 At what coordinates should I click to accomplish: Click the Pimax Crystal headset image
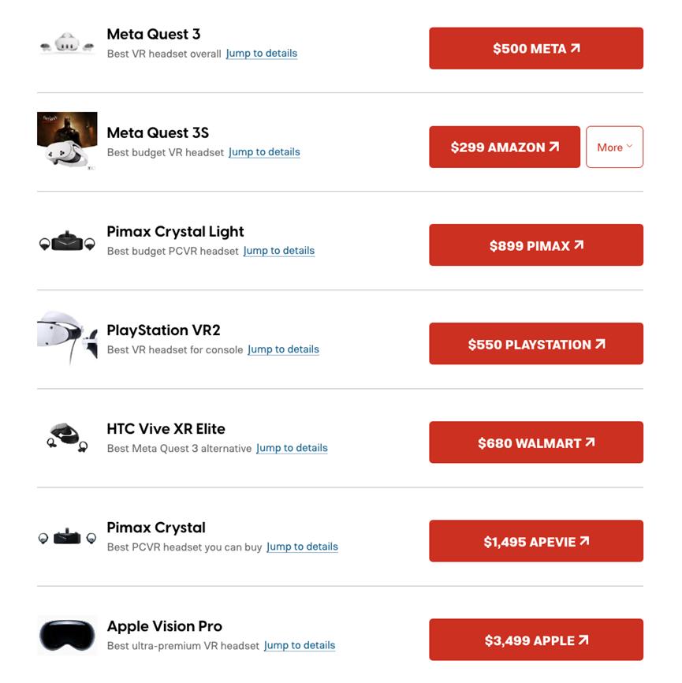[67, 538]
